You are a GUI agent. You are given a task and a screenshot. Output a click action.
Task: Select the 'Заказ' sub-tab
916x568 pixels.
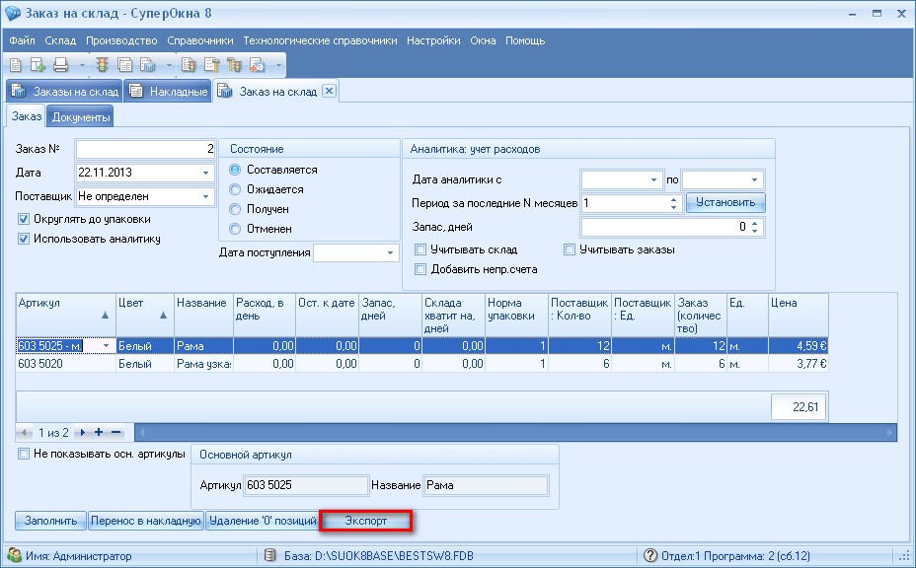point(27,116)
